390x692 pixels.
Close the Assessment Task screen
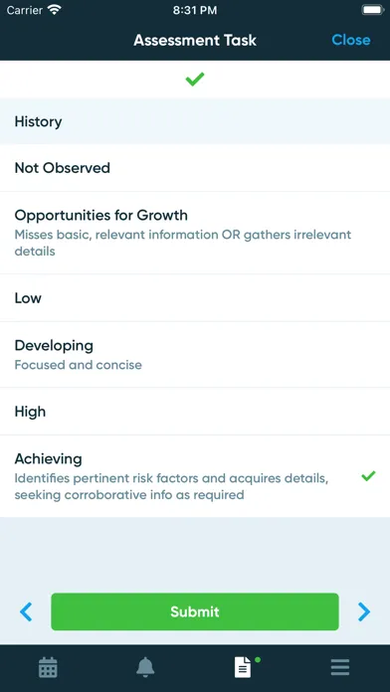351,40
